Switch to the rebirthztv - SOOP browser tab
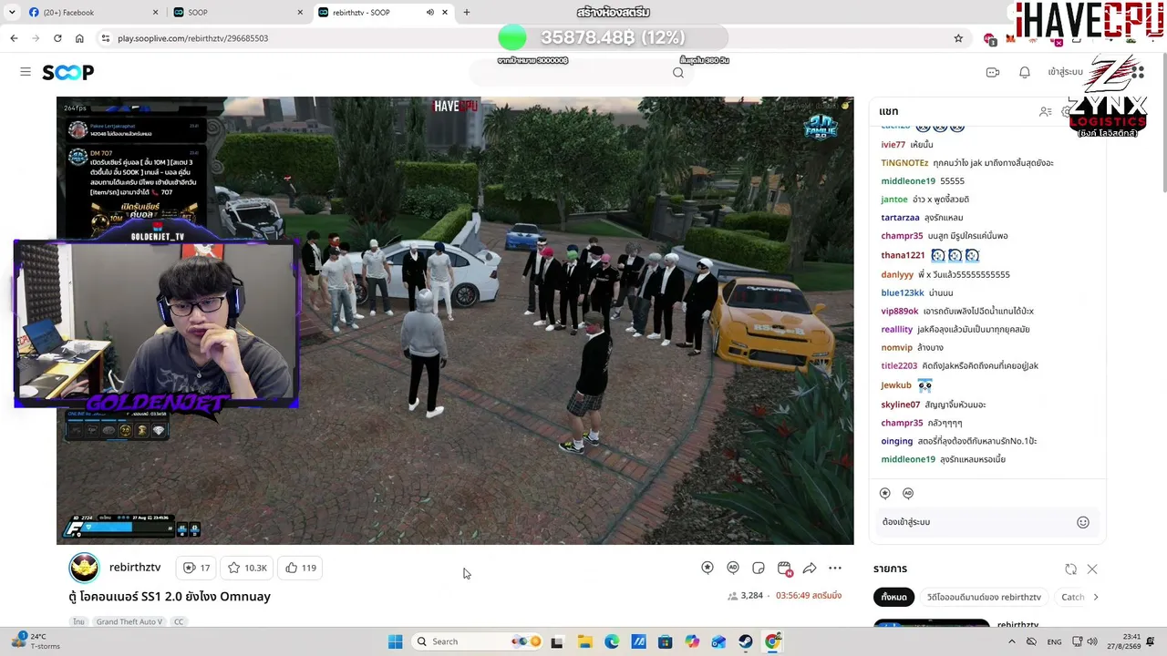The width and height of the screenshot is (1167, 656). point(383,13)
